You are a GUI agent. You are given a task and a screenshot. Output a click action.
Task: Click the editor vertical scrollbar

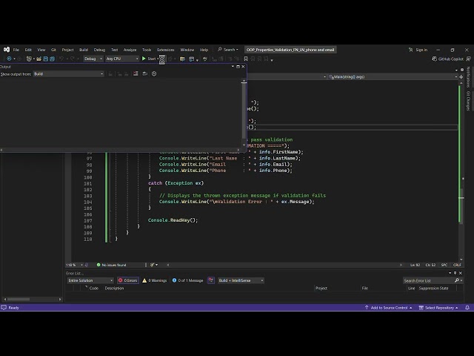pos(461,171)
